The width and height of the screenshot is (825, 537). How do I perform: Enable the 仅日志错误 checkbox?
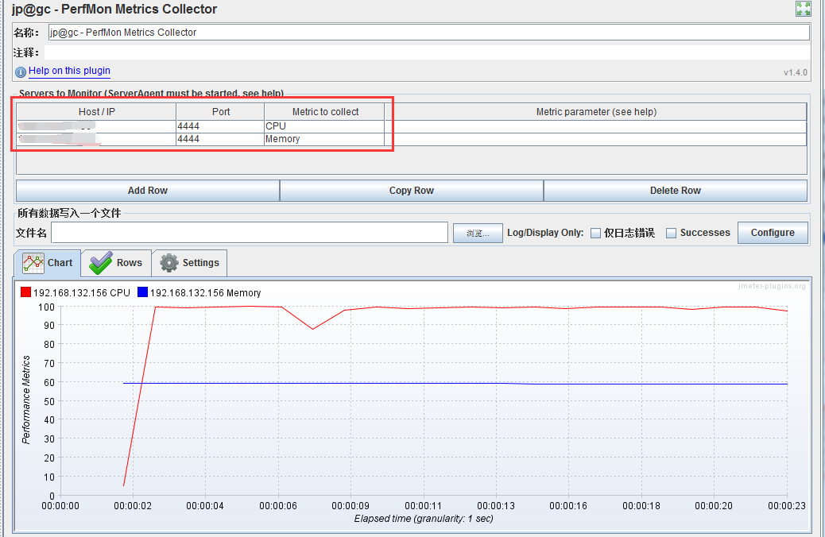595,233
